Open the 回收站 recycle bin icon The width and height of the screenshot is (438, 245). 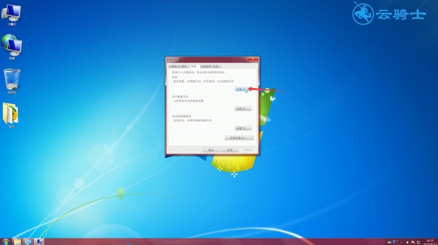[x=11, y=81]
